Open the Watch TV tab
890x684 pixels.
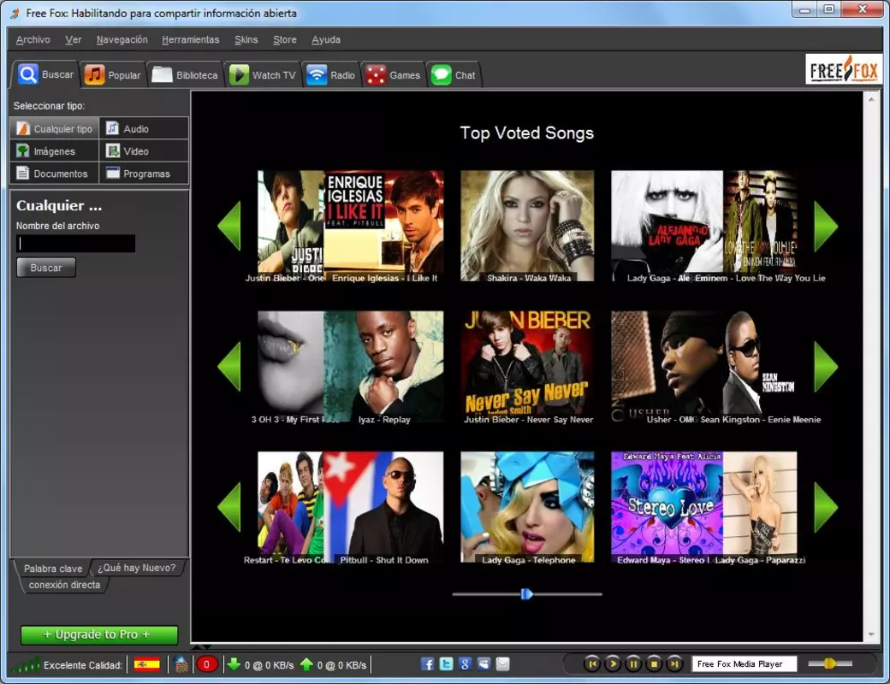point(262,75)
